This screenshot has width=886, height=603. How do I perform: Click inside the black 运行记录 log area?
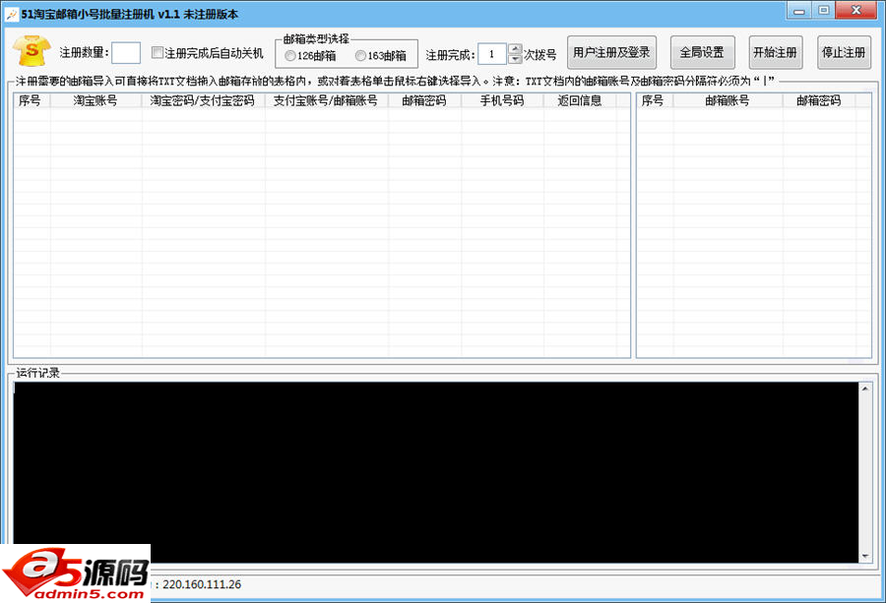pyautogui.click(x=436, y=472)
